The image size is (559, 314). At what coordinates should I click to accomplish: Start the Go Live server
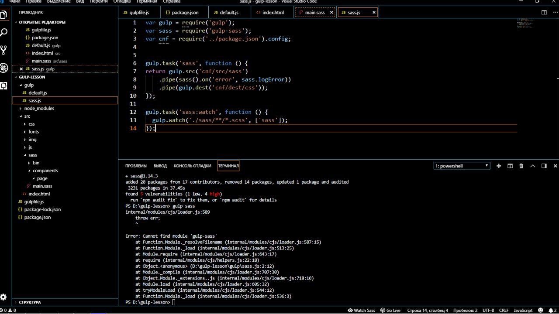click(x=390, y=310)
